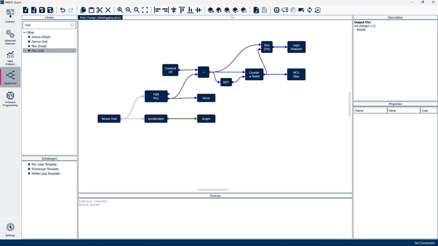Screen dimensions: 438x246
Task: Open an existing design file
Action: pyautogui.click(x=34, y=10)
